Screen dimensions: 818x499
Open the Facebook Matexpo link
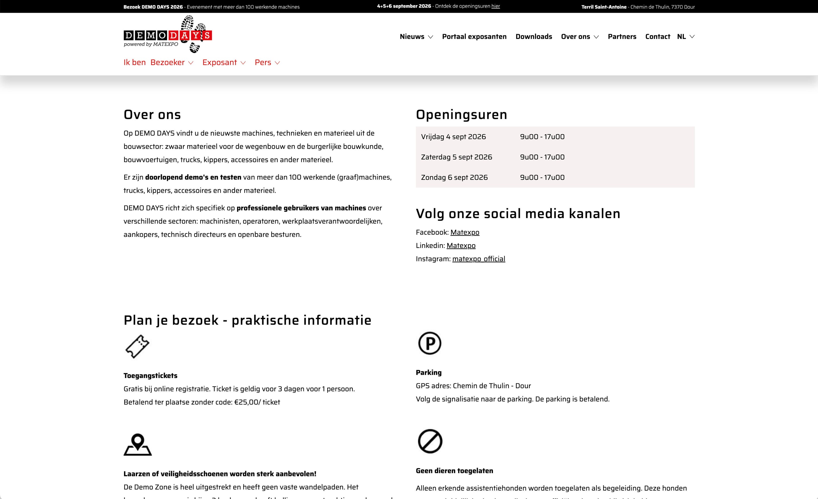pyautogui.click(x=464, y=232)
